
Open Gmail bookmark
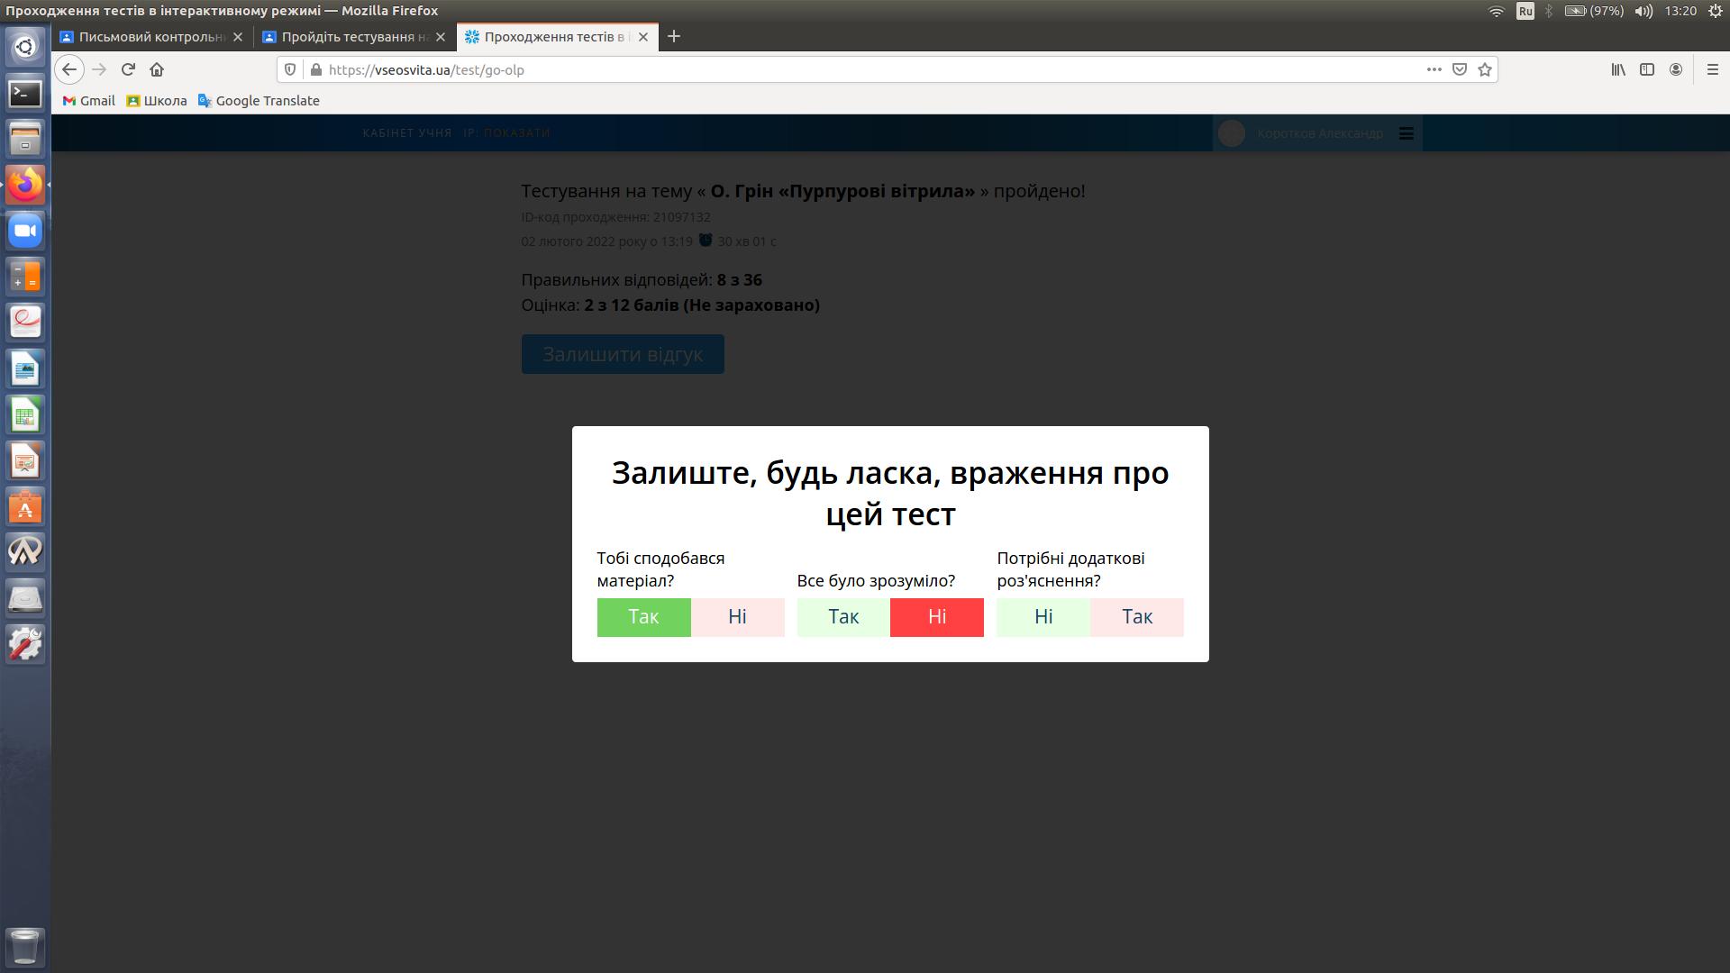88,101
